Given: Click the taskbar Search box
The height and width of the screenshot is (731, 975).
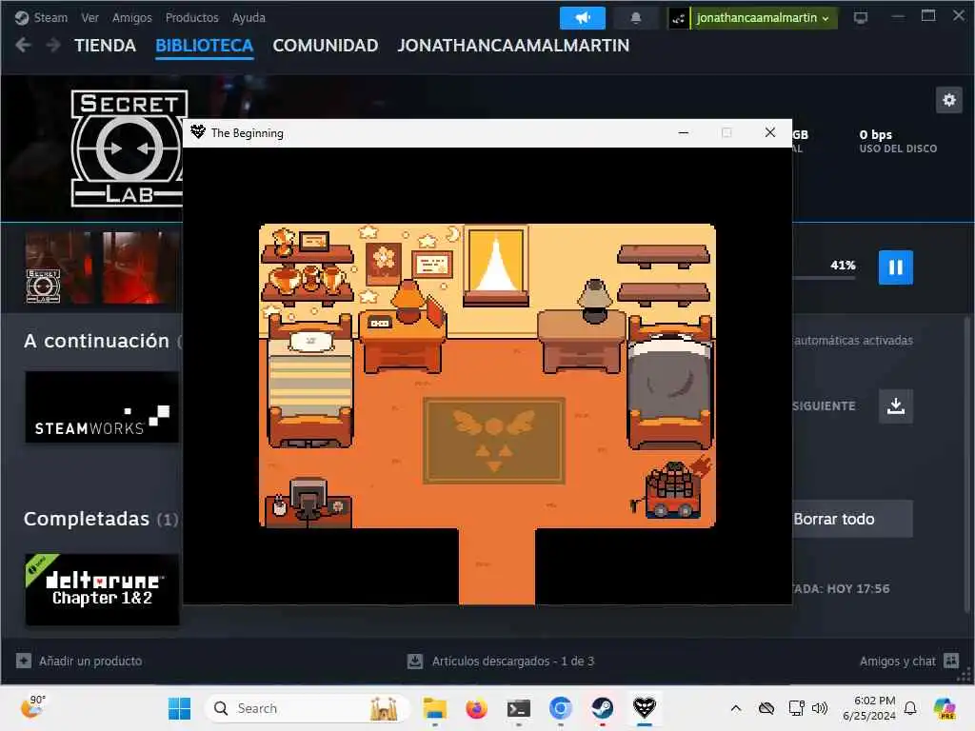Looking at the screenshot, I should pyautogui.click(x=308, y=708).
